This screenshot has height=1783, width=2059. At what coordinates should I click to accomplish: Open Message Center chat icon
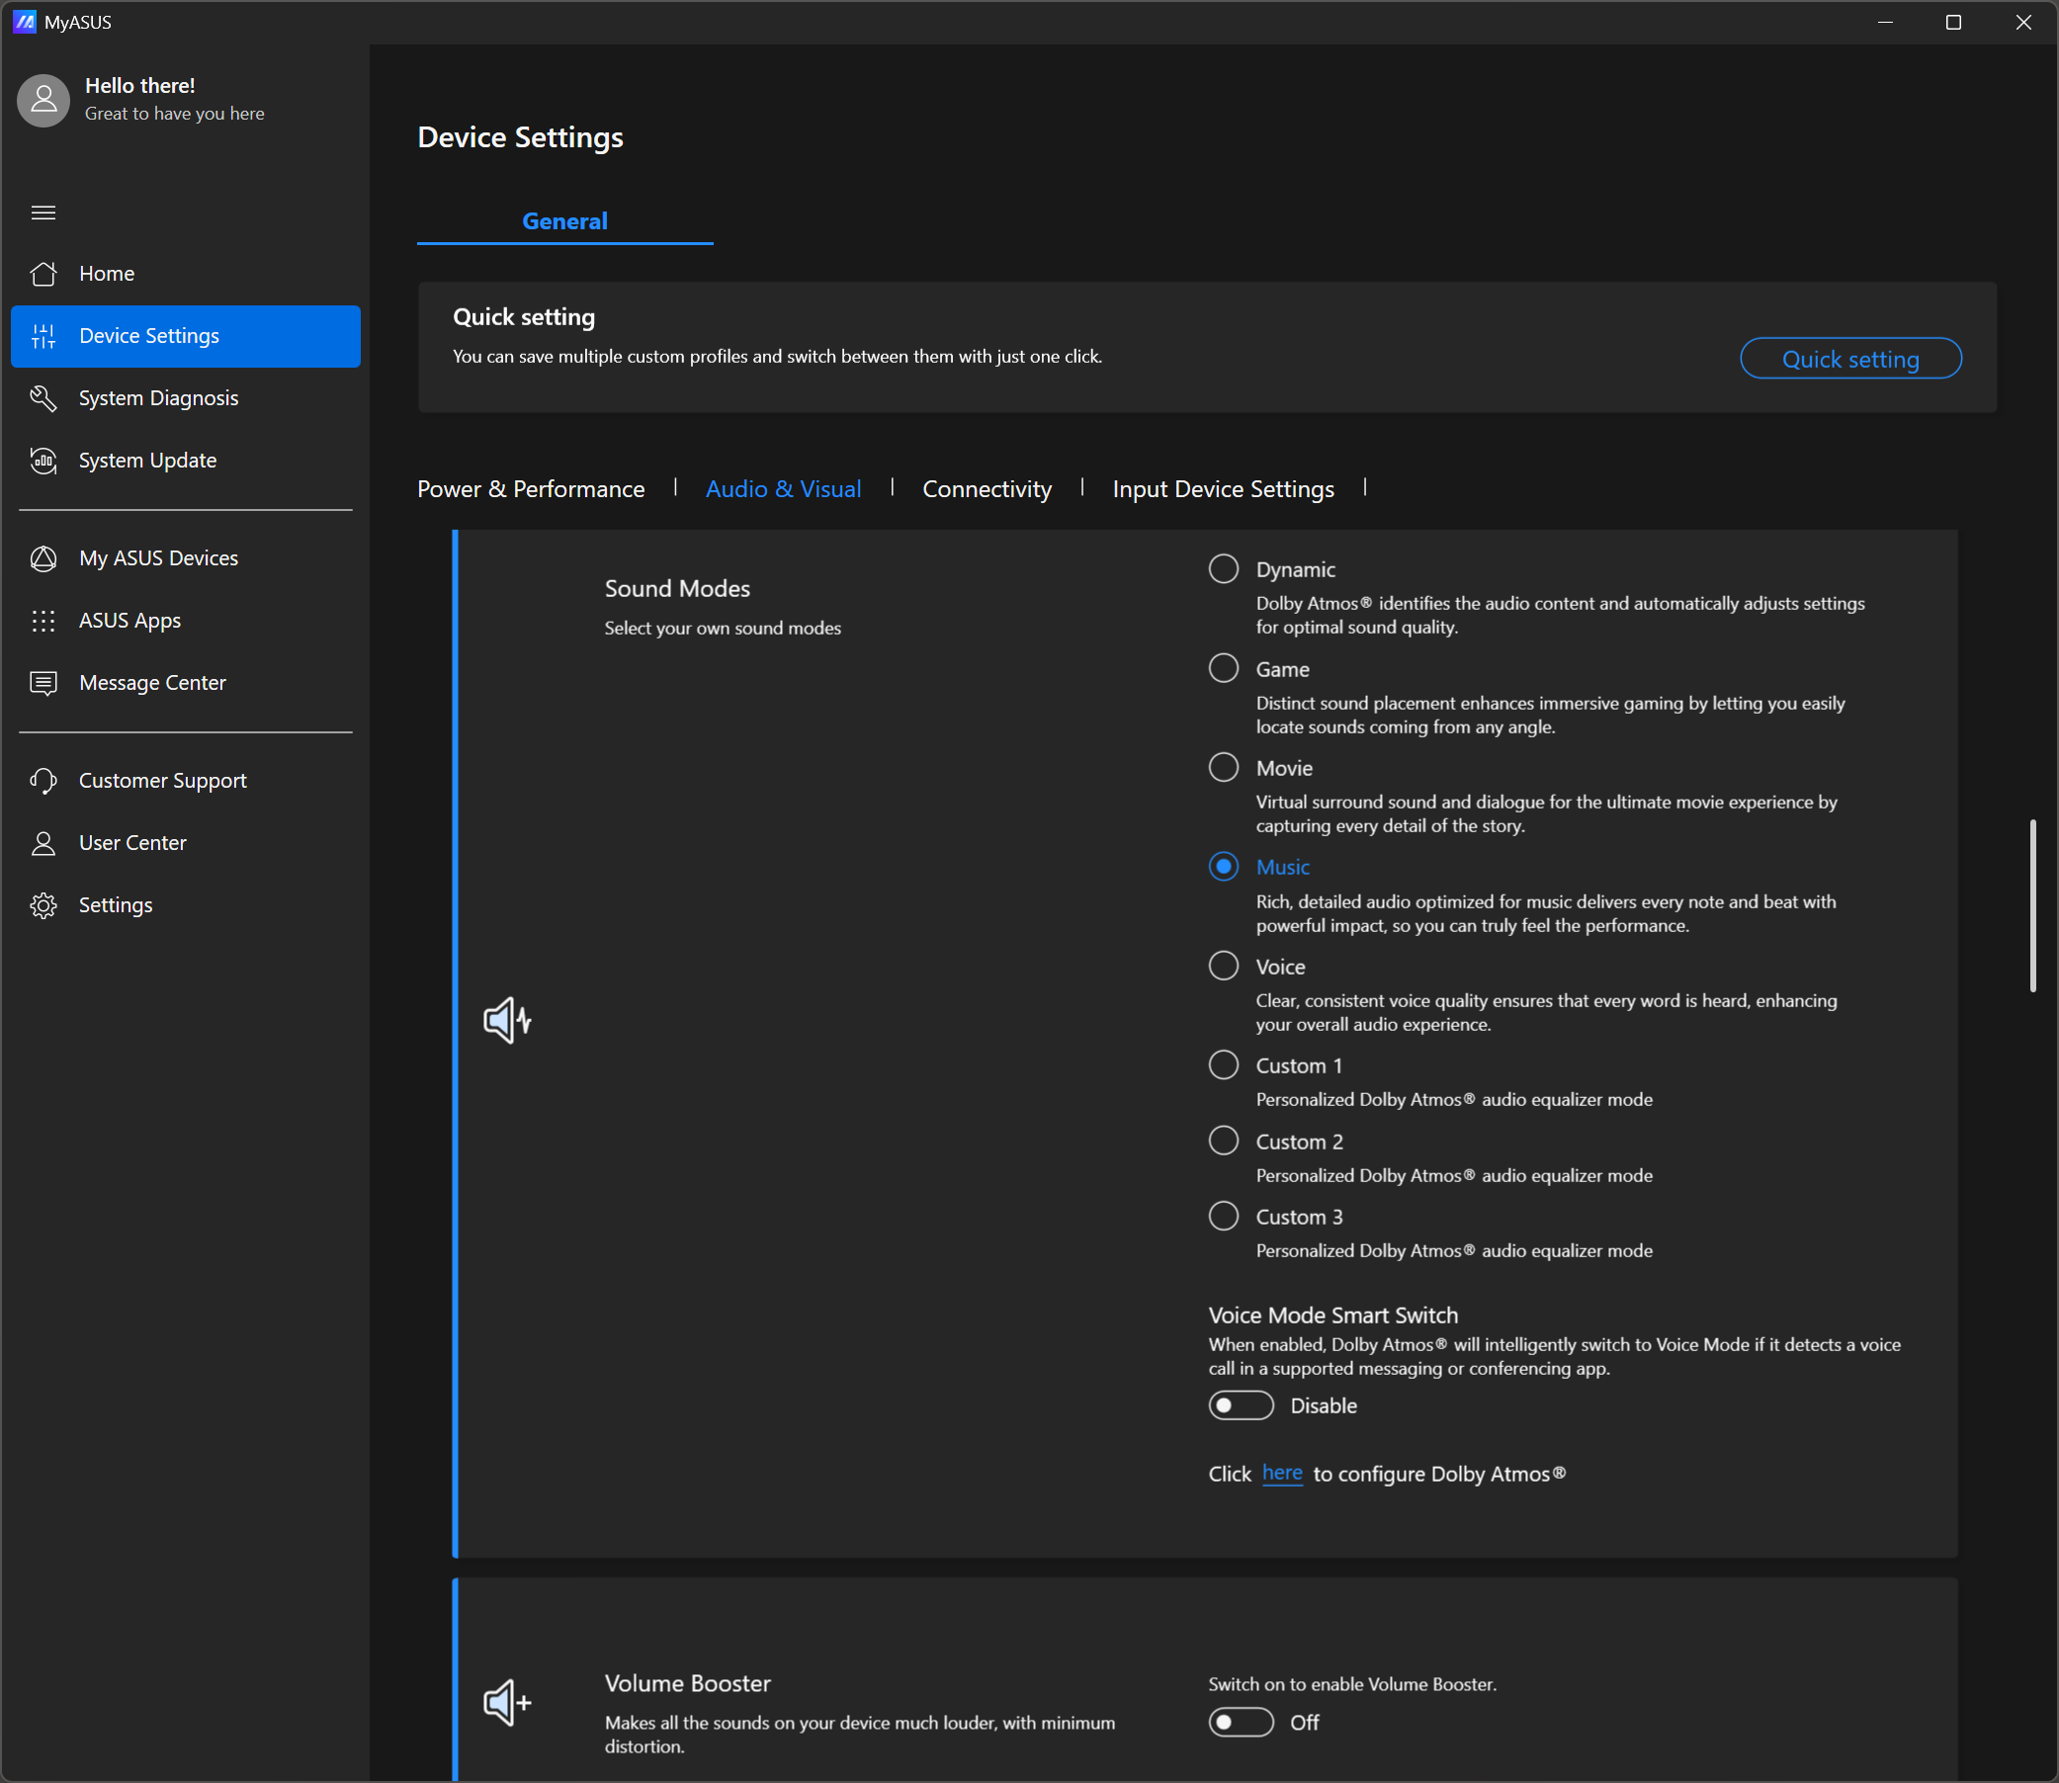(x=43, y=683)
